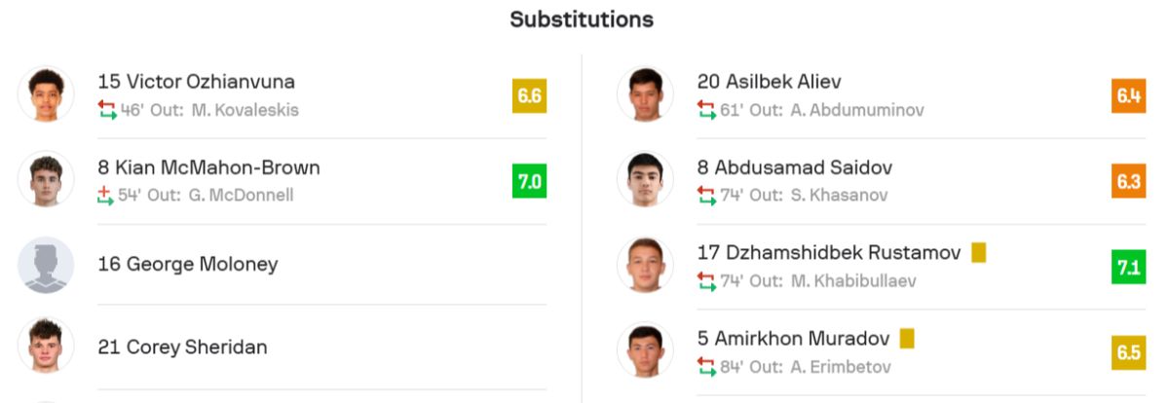Click substitution icon under Dzhamshidbek Rustamov
1169x403 pixels.
pyautogui.click(x=706, y=280)
